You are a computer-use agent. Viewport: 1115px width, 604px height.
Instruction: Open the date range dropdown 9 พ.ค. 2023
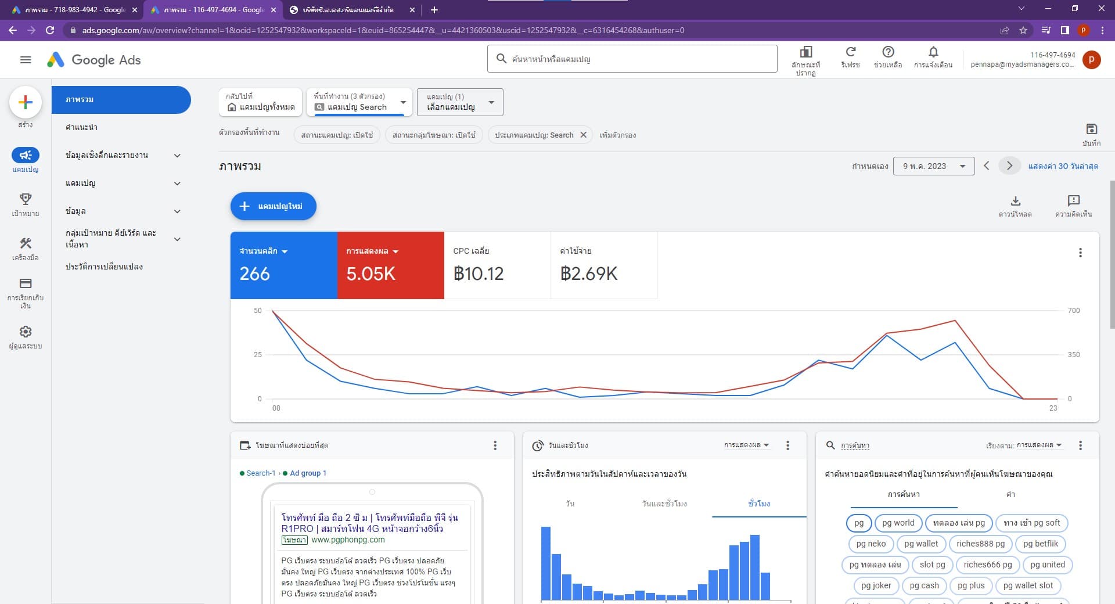tap(933, 166)
